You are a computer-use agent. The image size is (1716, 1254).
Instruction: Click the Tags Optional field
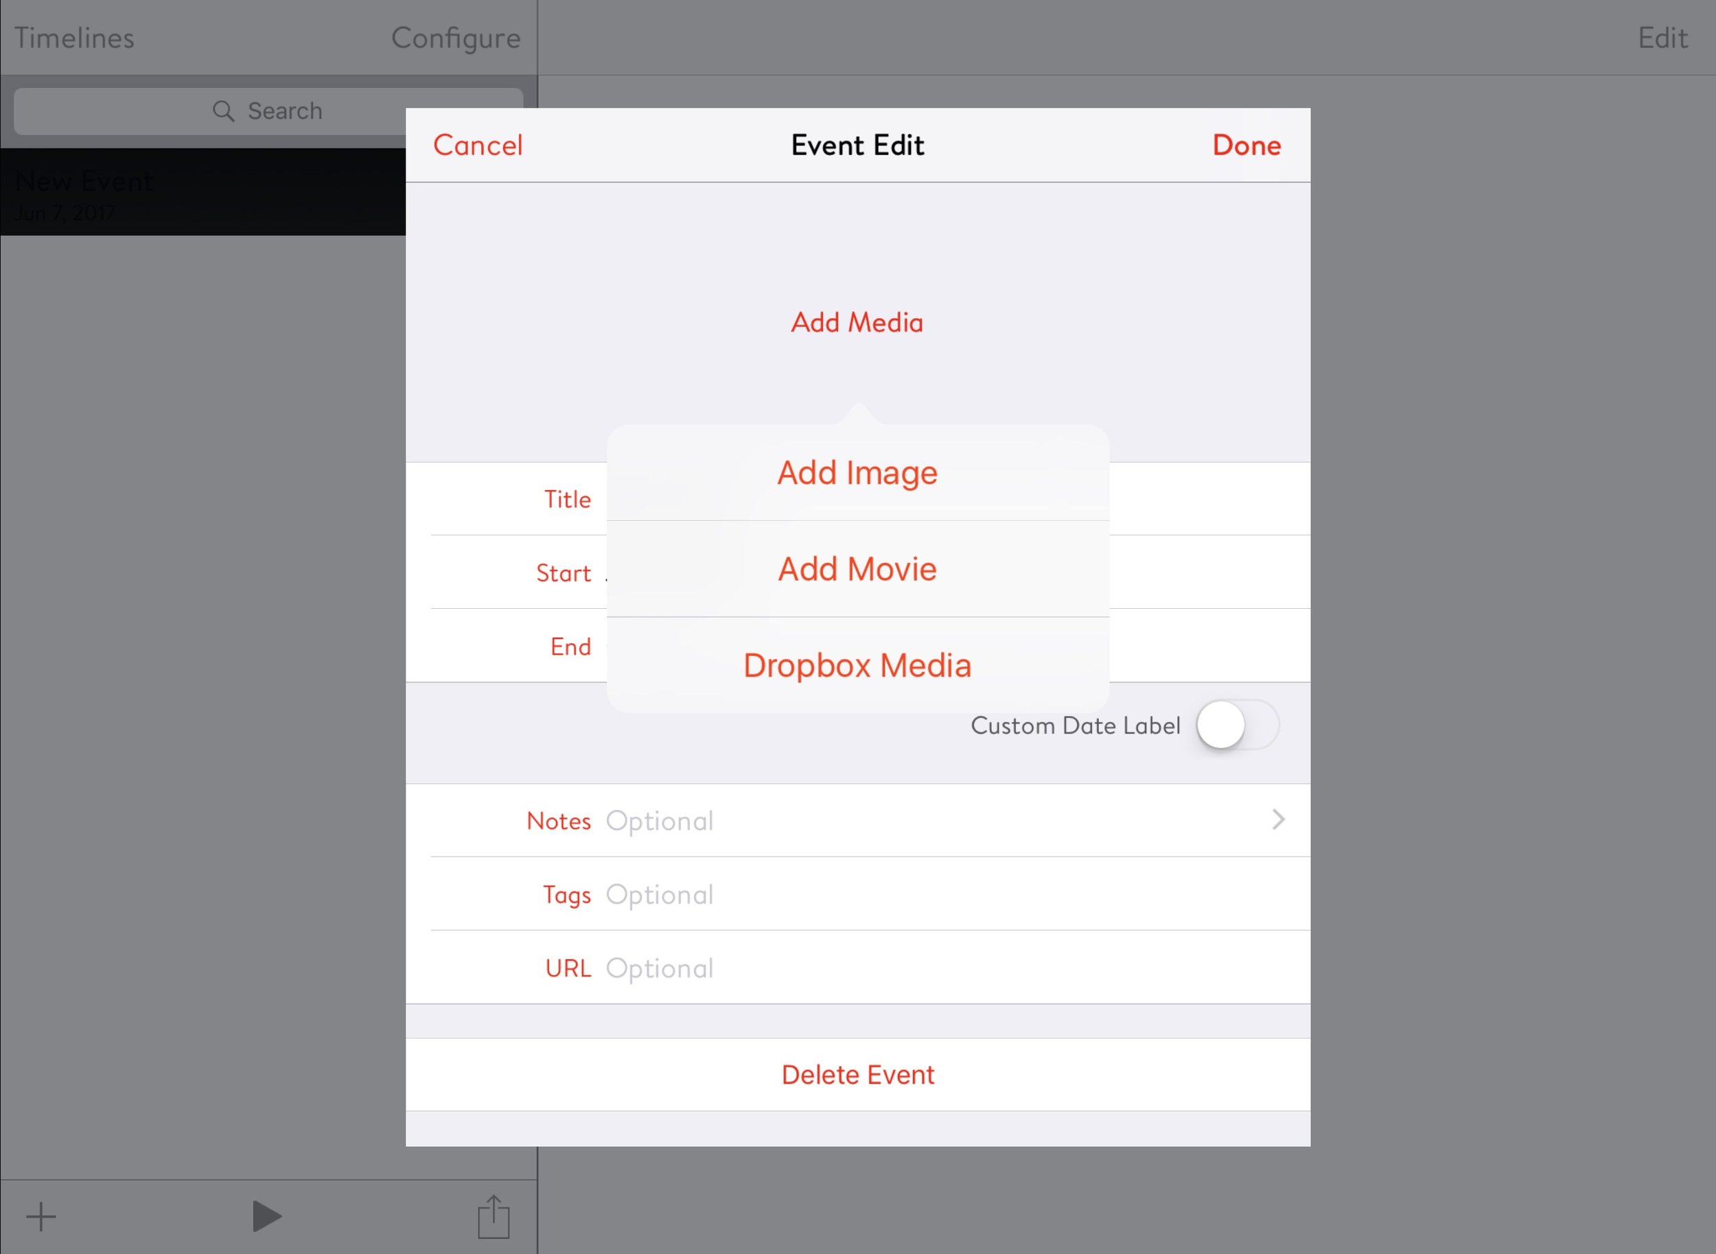[857, 894]
